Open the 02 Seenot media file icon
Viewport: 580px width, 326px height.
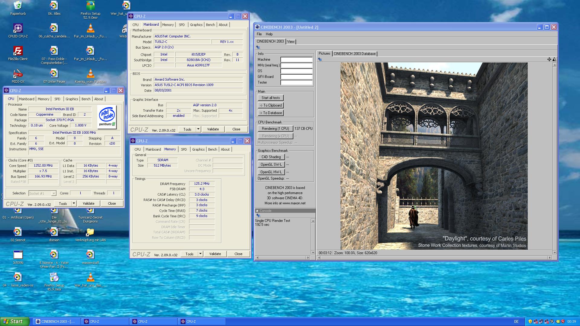[18, 232]
